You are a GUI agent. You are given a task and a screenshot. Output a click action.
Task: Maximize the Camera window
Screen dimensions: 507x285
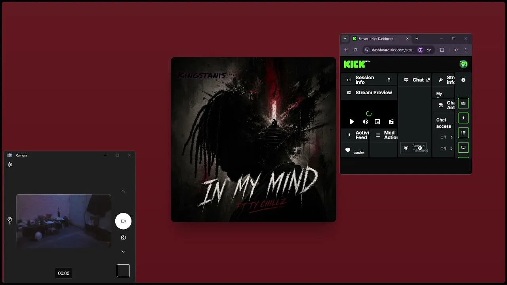pyautogui.click(x=117, y=155)
